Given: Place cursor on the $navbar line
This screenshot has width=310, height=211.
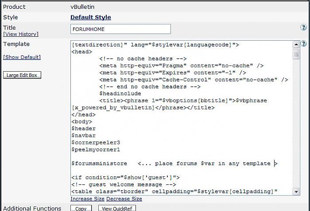Looking at the screenshot, I should click(x=83, y=135).
